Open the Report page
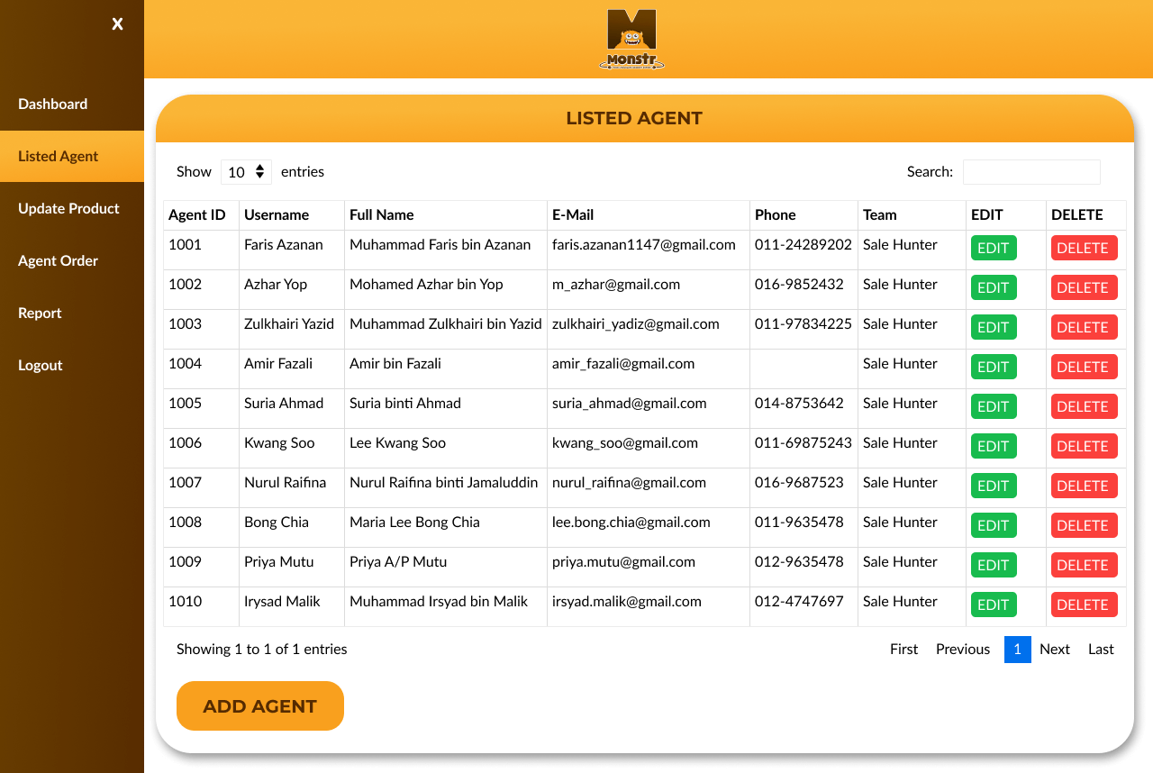The image size is (1153, 773). (x=40, y=313)
